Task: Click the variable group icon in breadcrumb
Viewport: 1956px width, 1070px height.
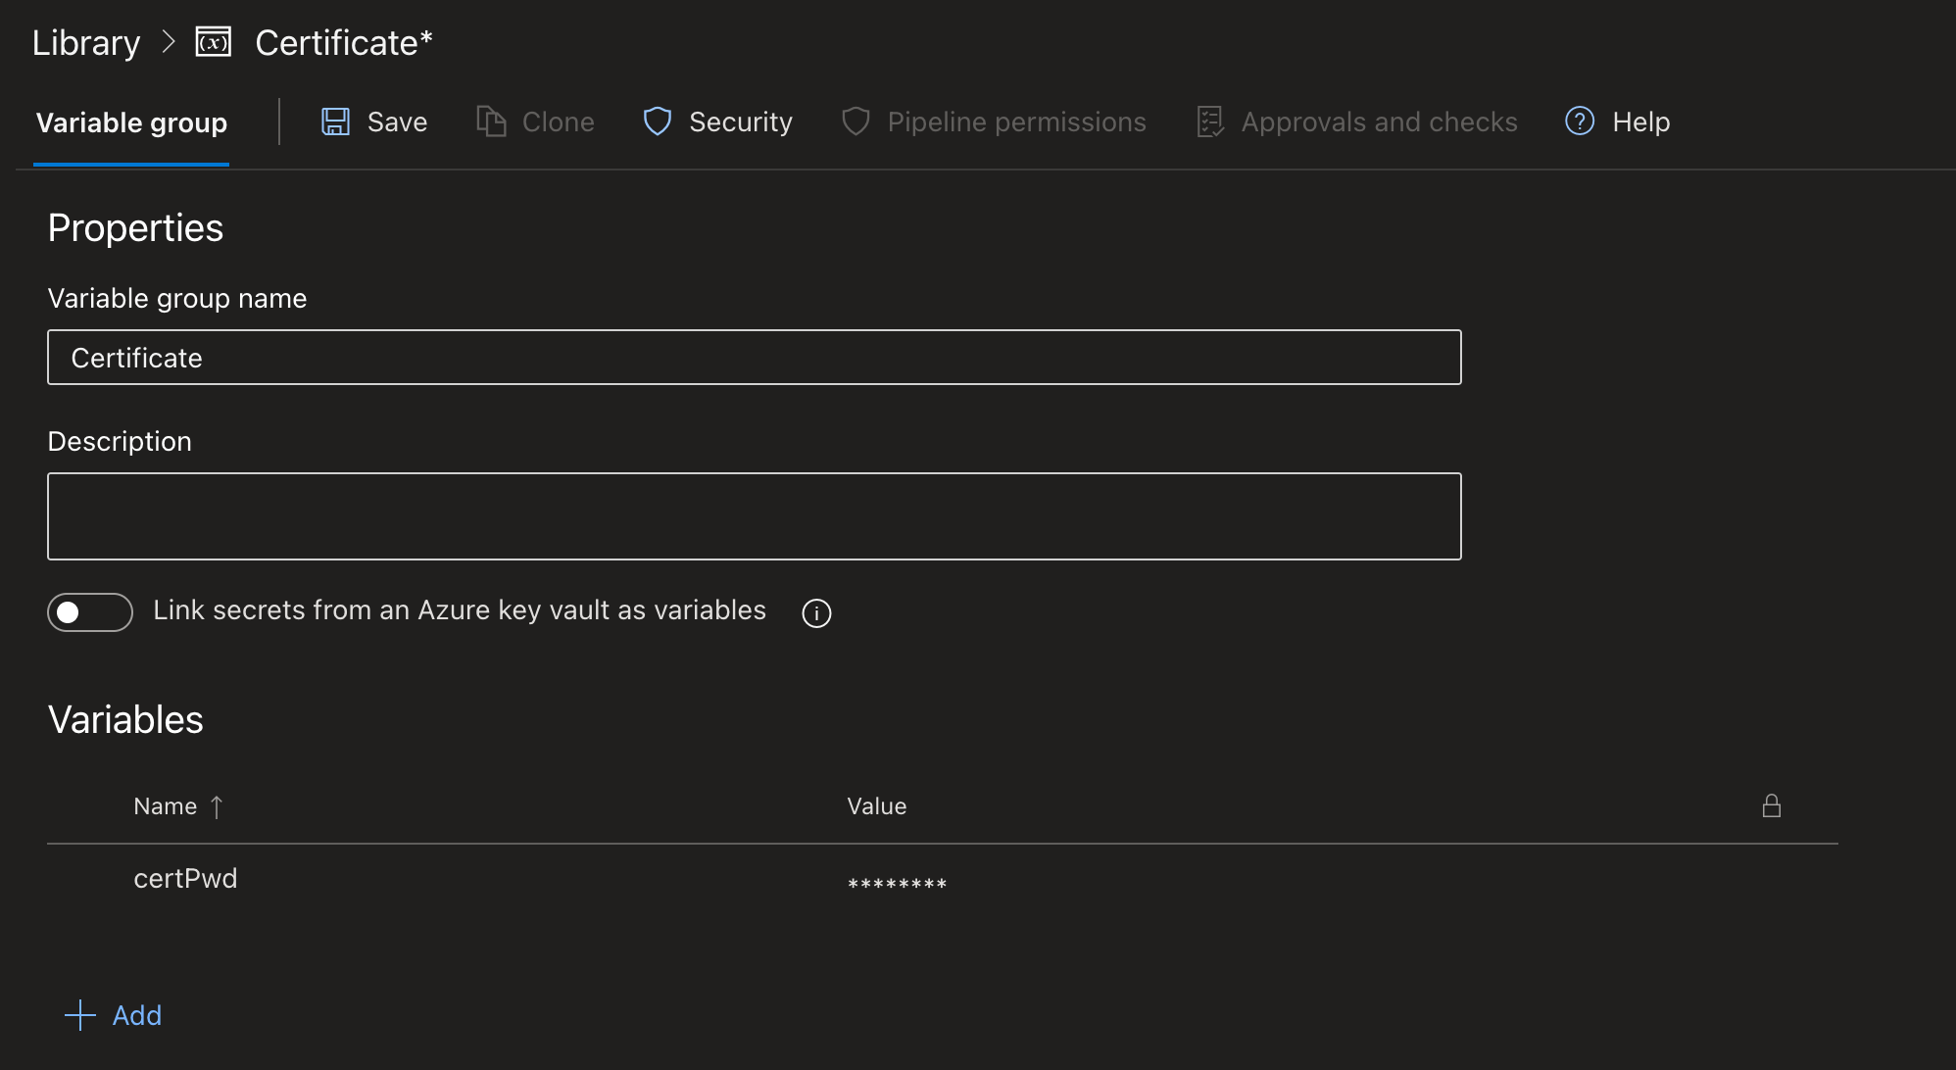Action: click(214, 42)
